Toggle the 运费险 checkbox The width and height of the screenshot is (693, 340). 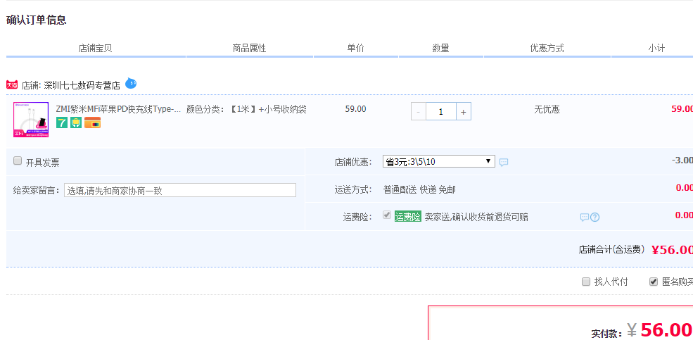(387, 215)
